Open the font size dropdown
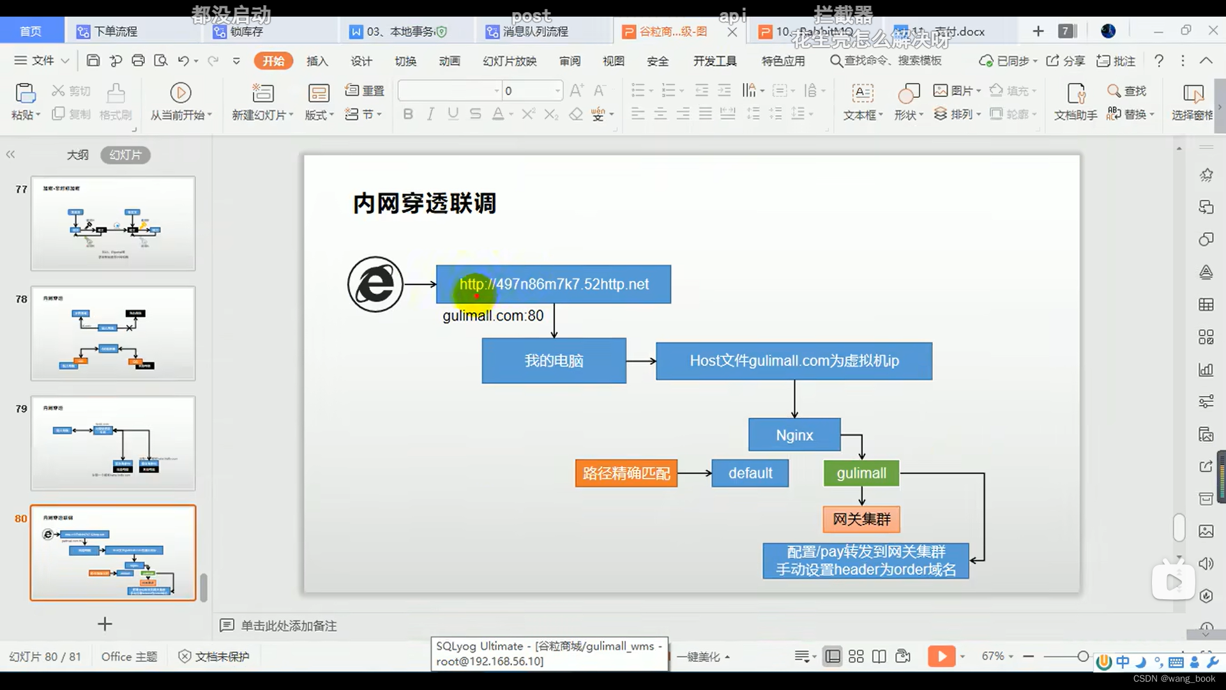The height and width of the screenshot is (690, 1226). pos(557,91)
